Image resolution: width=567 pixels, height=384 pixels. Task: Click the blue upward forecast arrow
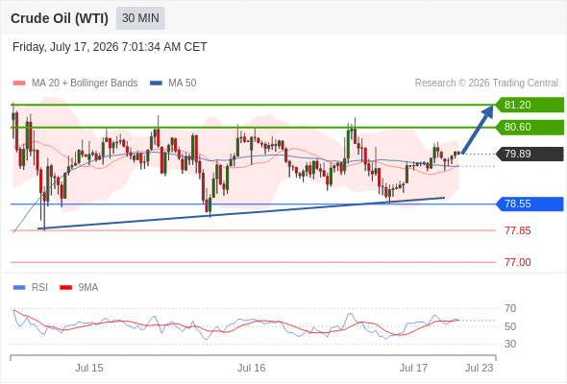pos(478,130)
